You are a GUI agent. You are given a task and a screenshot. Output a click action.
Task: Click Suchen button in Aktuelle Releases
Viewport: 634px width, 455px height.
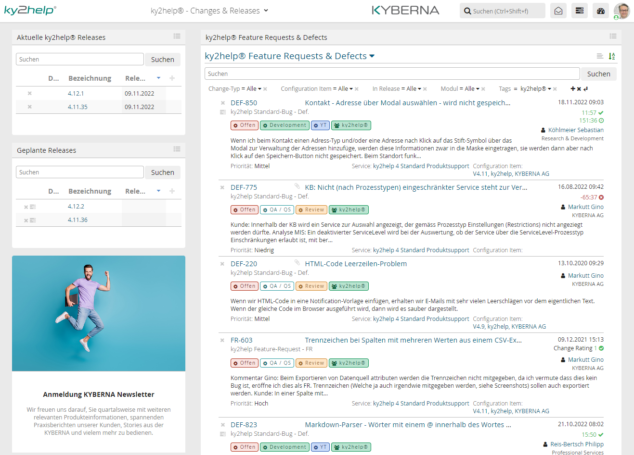(x=163, y=60)
